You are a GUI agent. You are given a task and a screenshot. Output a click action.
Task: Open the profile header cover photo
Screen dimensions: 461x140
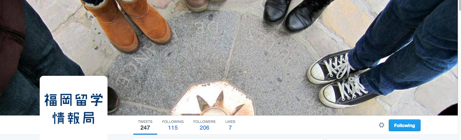point(230,57)
